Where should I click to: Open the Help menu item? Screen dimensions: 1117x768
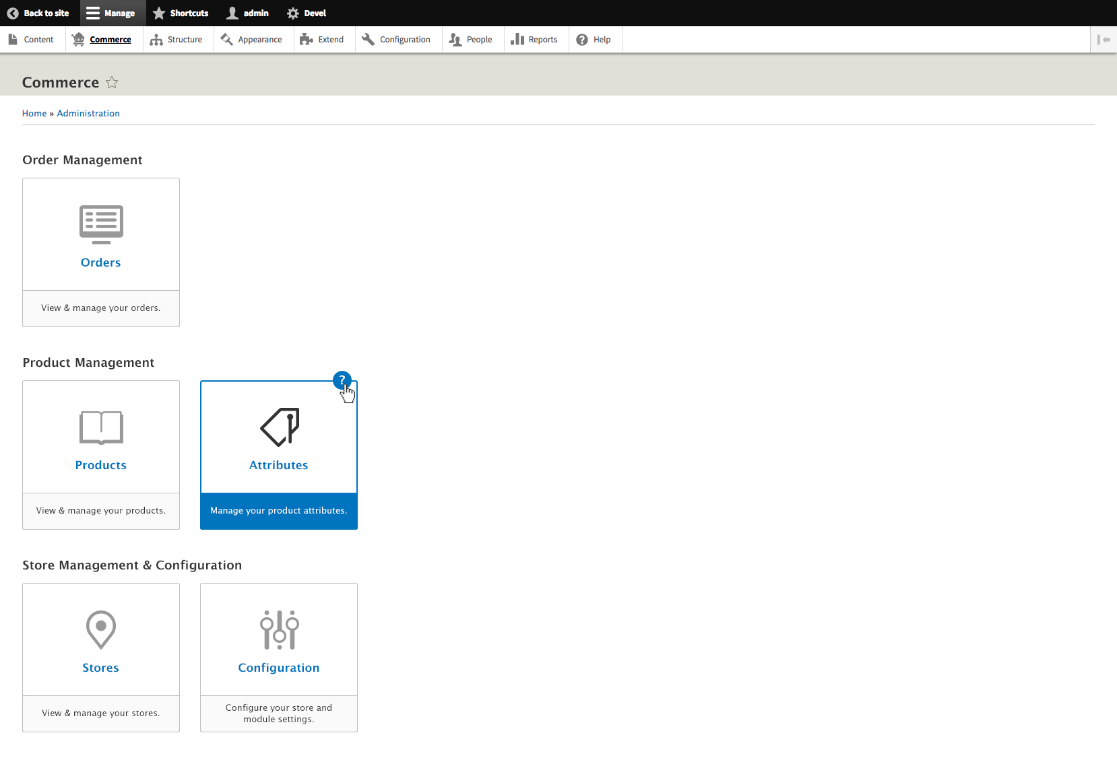(x=594, y=40)
